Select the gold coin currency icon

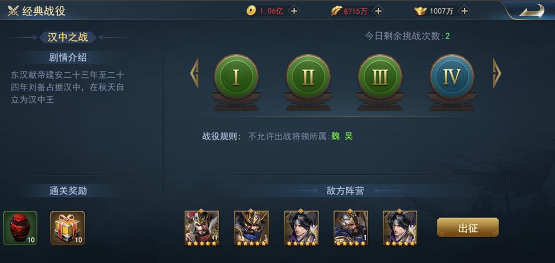251,11
